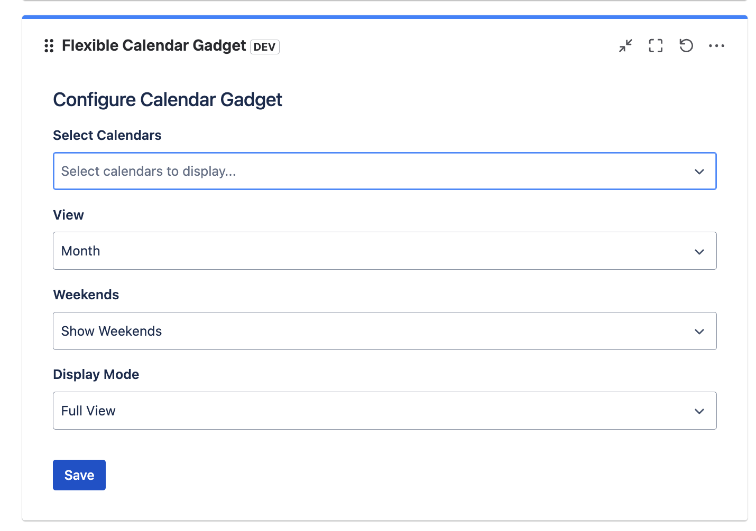The image size is (756, 531).
Task: Change the Show Weekends setting
Action: point(385,331)
